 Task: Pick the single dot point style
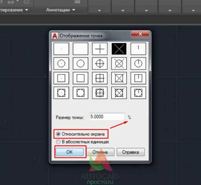coord(61,49)
